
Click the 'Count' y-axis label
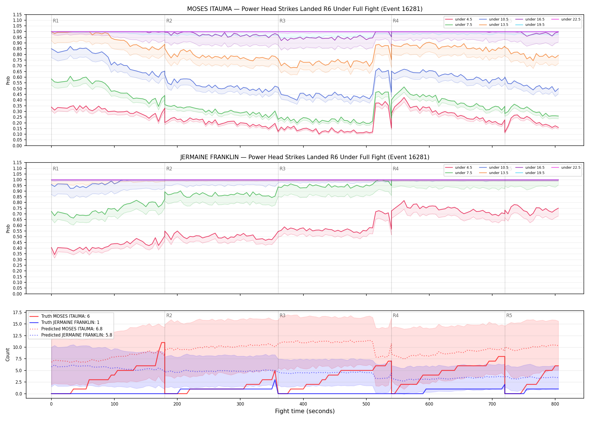pos(8,354)
